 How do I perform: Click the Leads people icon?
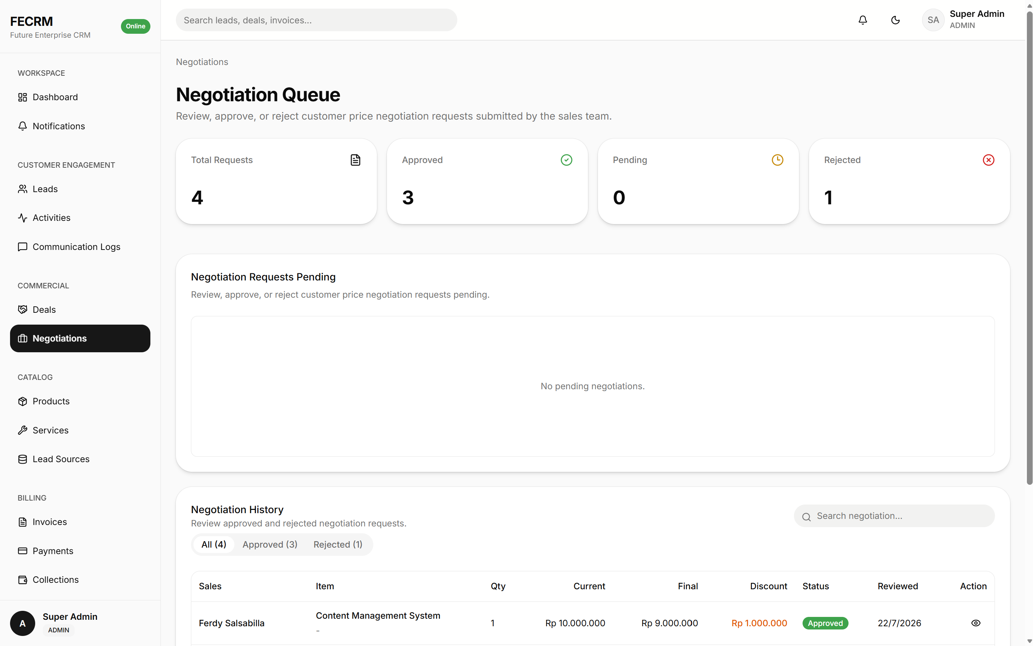[23, 189]
